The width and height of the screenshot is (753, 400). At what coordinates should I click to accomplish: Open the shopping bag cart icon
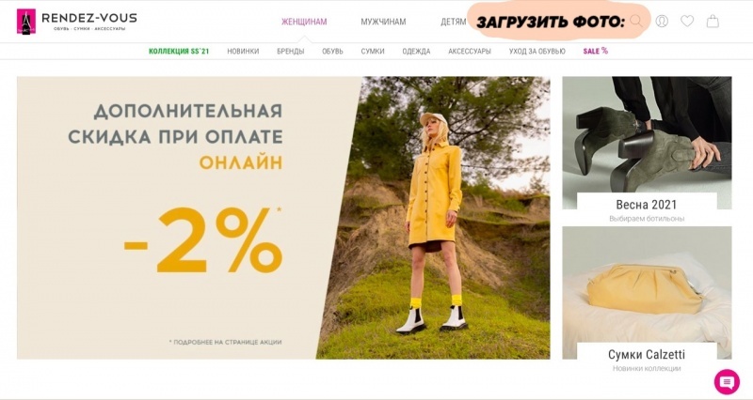point(713,21)
